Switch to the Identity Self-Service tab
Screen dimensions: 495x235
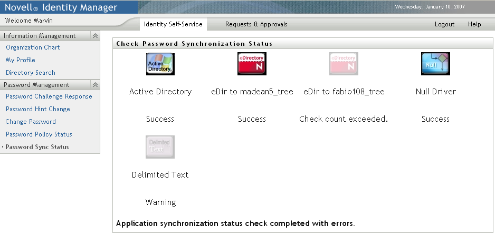pyautogui.click(x=173, y=24)
